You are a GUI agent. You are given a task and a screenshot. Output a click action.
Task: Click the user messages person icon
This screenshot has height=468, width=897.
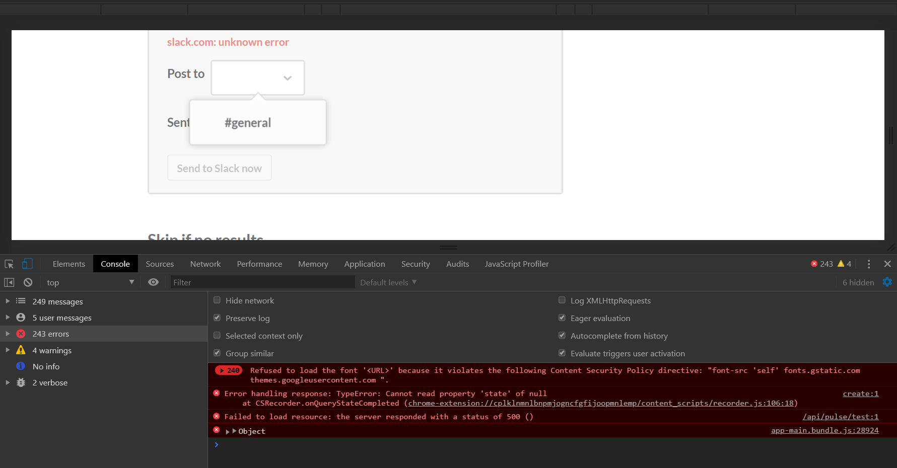(21, 318)
